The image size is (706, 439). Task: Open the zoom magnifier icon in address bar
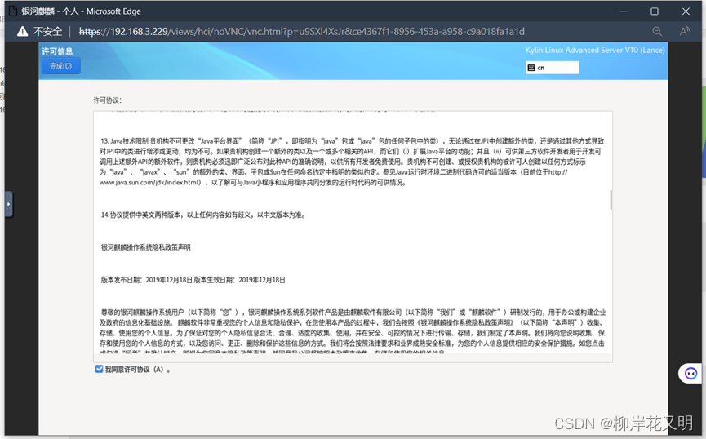click(x=657, y=31)
